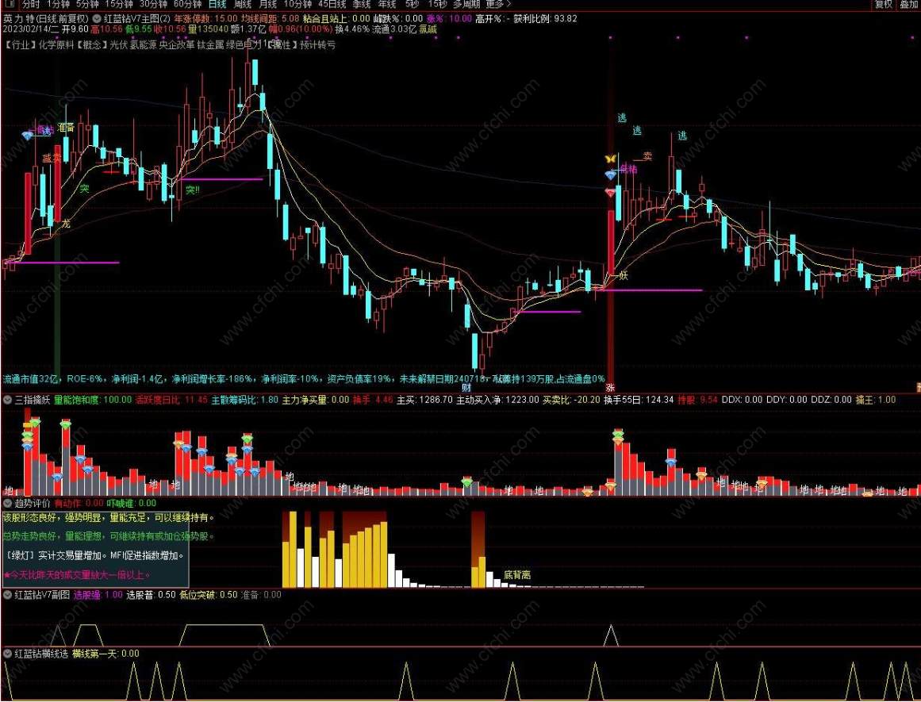Open the 红蓝钻V7副图 panel dropdown arrow
The height and width of the screenshot is (702, 921).
click(x=8, y=594)
